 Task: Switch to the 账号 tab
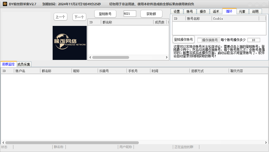click(x=190, y=12)
